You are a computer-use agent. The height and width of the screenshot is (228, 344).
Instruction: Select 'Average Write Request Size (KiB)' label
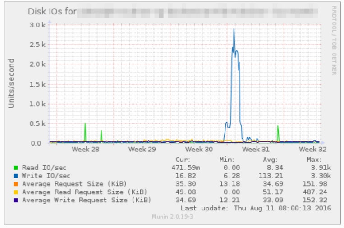click(x=87, y=200)
